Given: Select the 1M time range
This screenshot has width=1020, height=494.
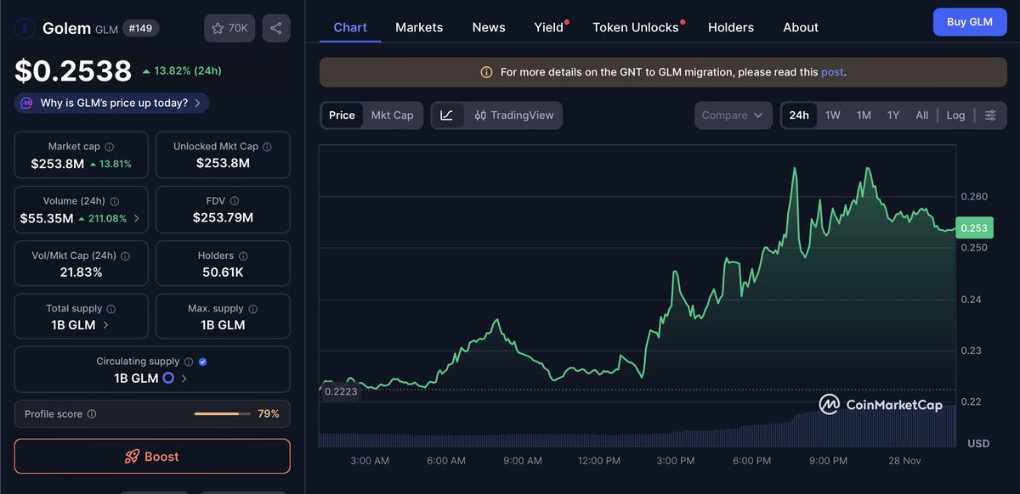Looking at the screenshot, I should tap(864, 115).
